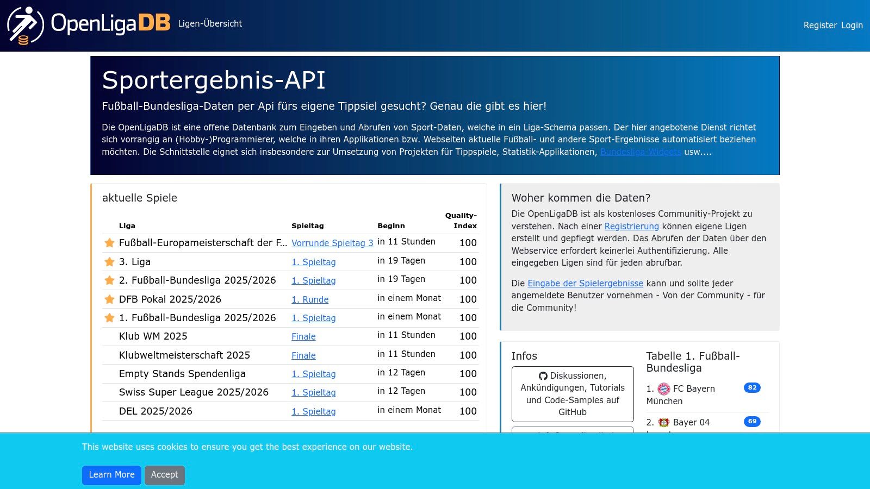
Task: Click the Learn More cookie button
Action: pyautogui.click(x=111, y=475)
